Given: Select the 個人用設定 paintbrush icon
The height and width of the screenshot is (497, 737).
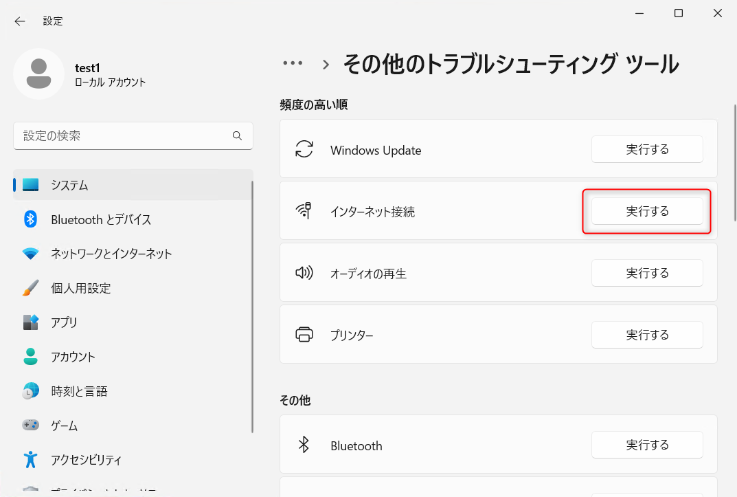Looking at the screenshot, I should pyautogui.click(x=31, y=288).
